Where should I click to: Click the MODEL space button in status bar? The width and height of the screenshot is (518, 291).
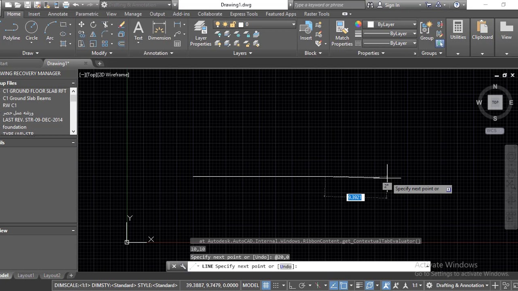(x=251, y=285)
